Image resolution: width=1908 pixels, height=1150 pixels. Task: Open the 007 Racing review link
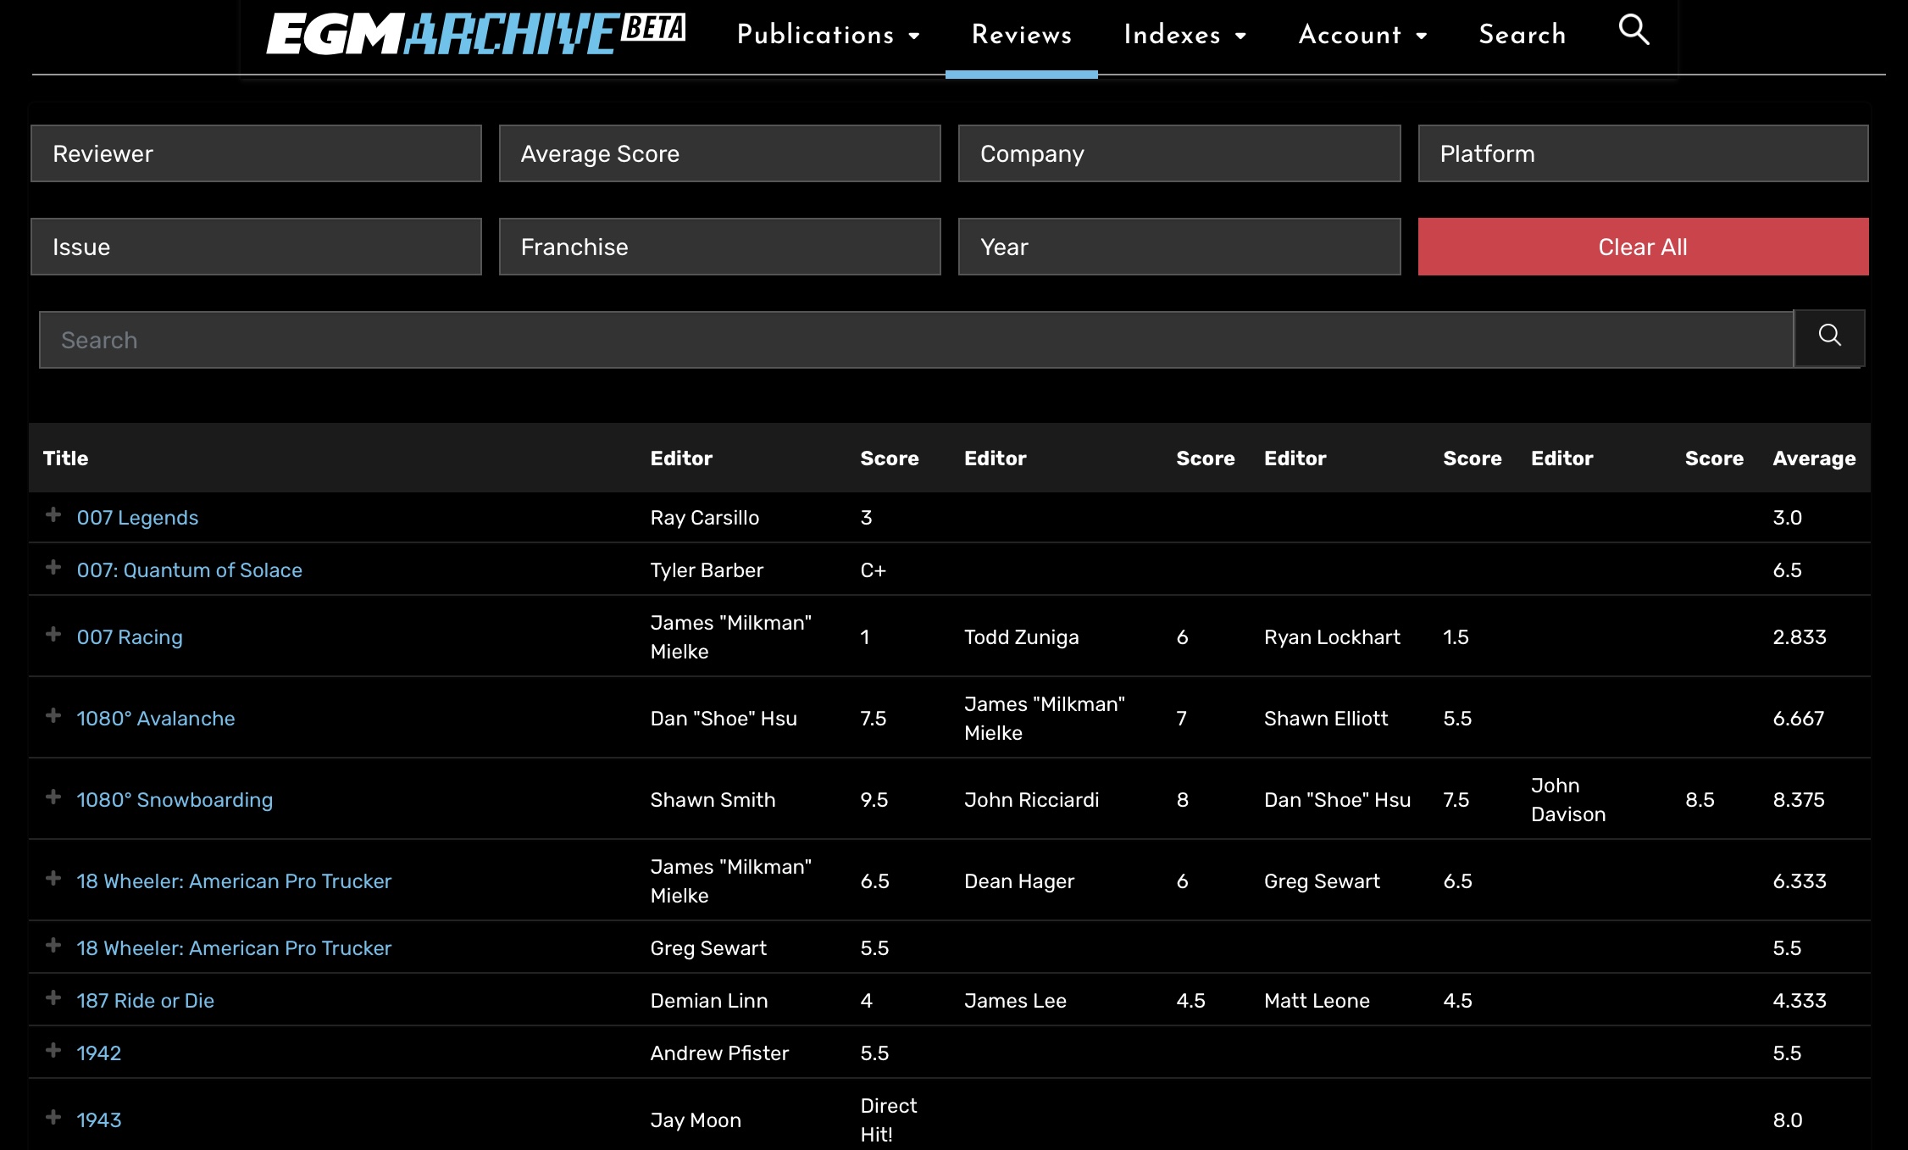[130, 637]
